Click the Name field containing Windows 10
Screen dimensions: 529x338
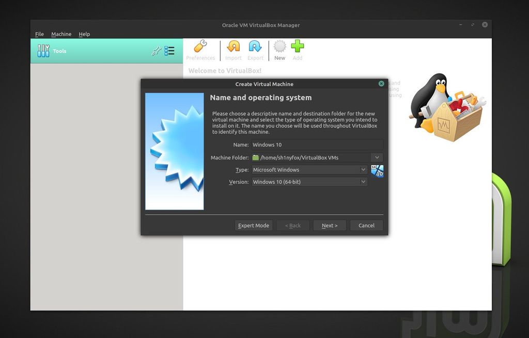click(317, 144)
